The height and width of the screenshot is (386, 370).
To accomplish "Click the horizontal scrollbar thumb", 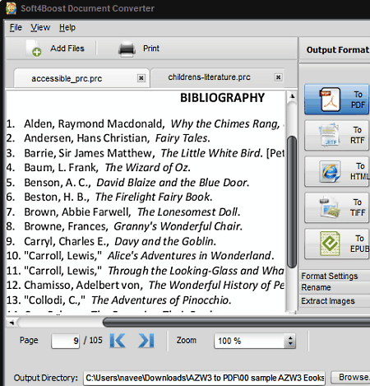I will (x=236, y=323).
